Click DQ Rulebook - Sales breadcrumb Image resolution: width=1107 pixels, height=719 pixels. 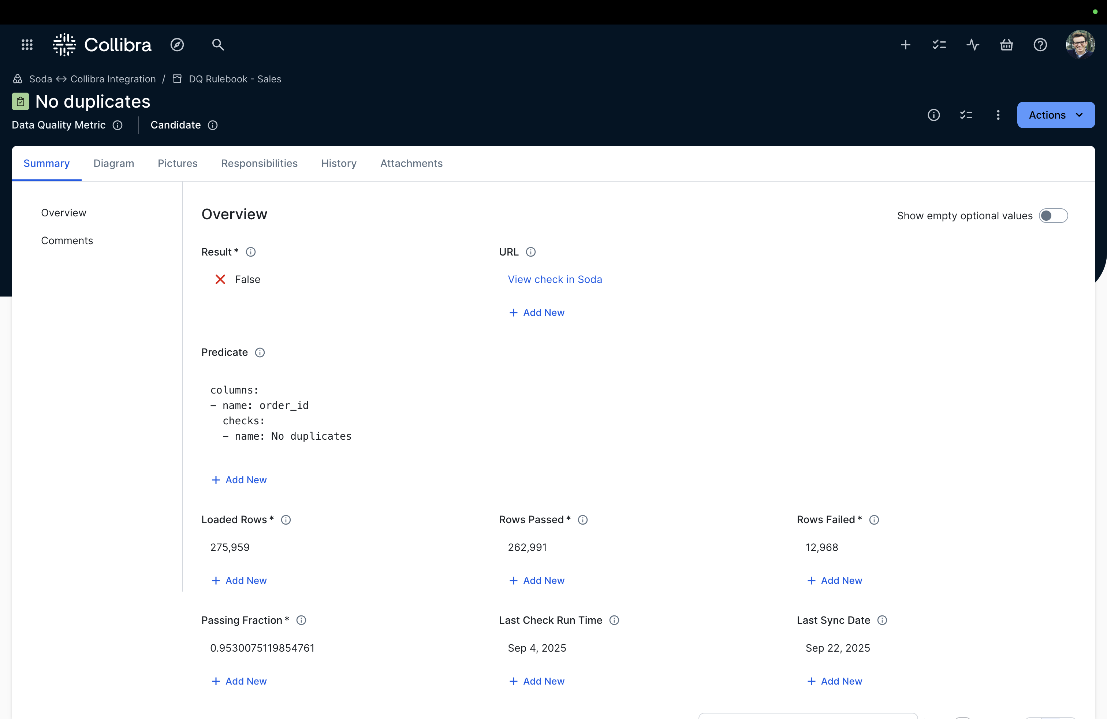coord(234,79)
